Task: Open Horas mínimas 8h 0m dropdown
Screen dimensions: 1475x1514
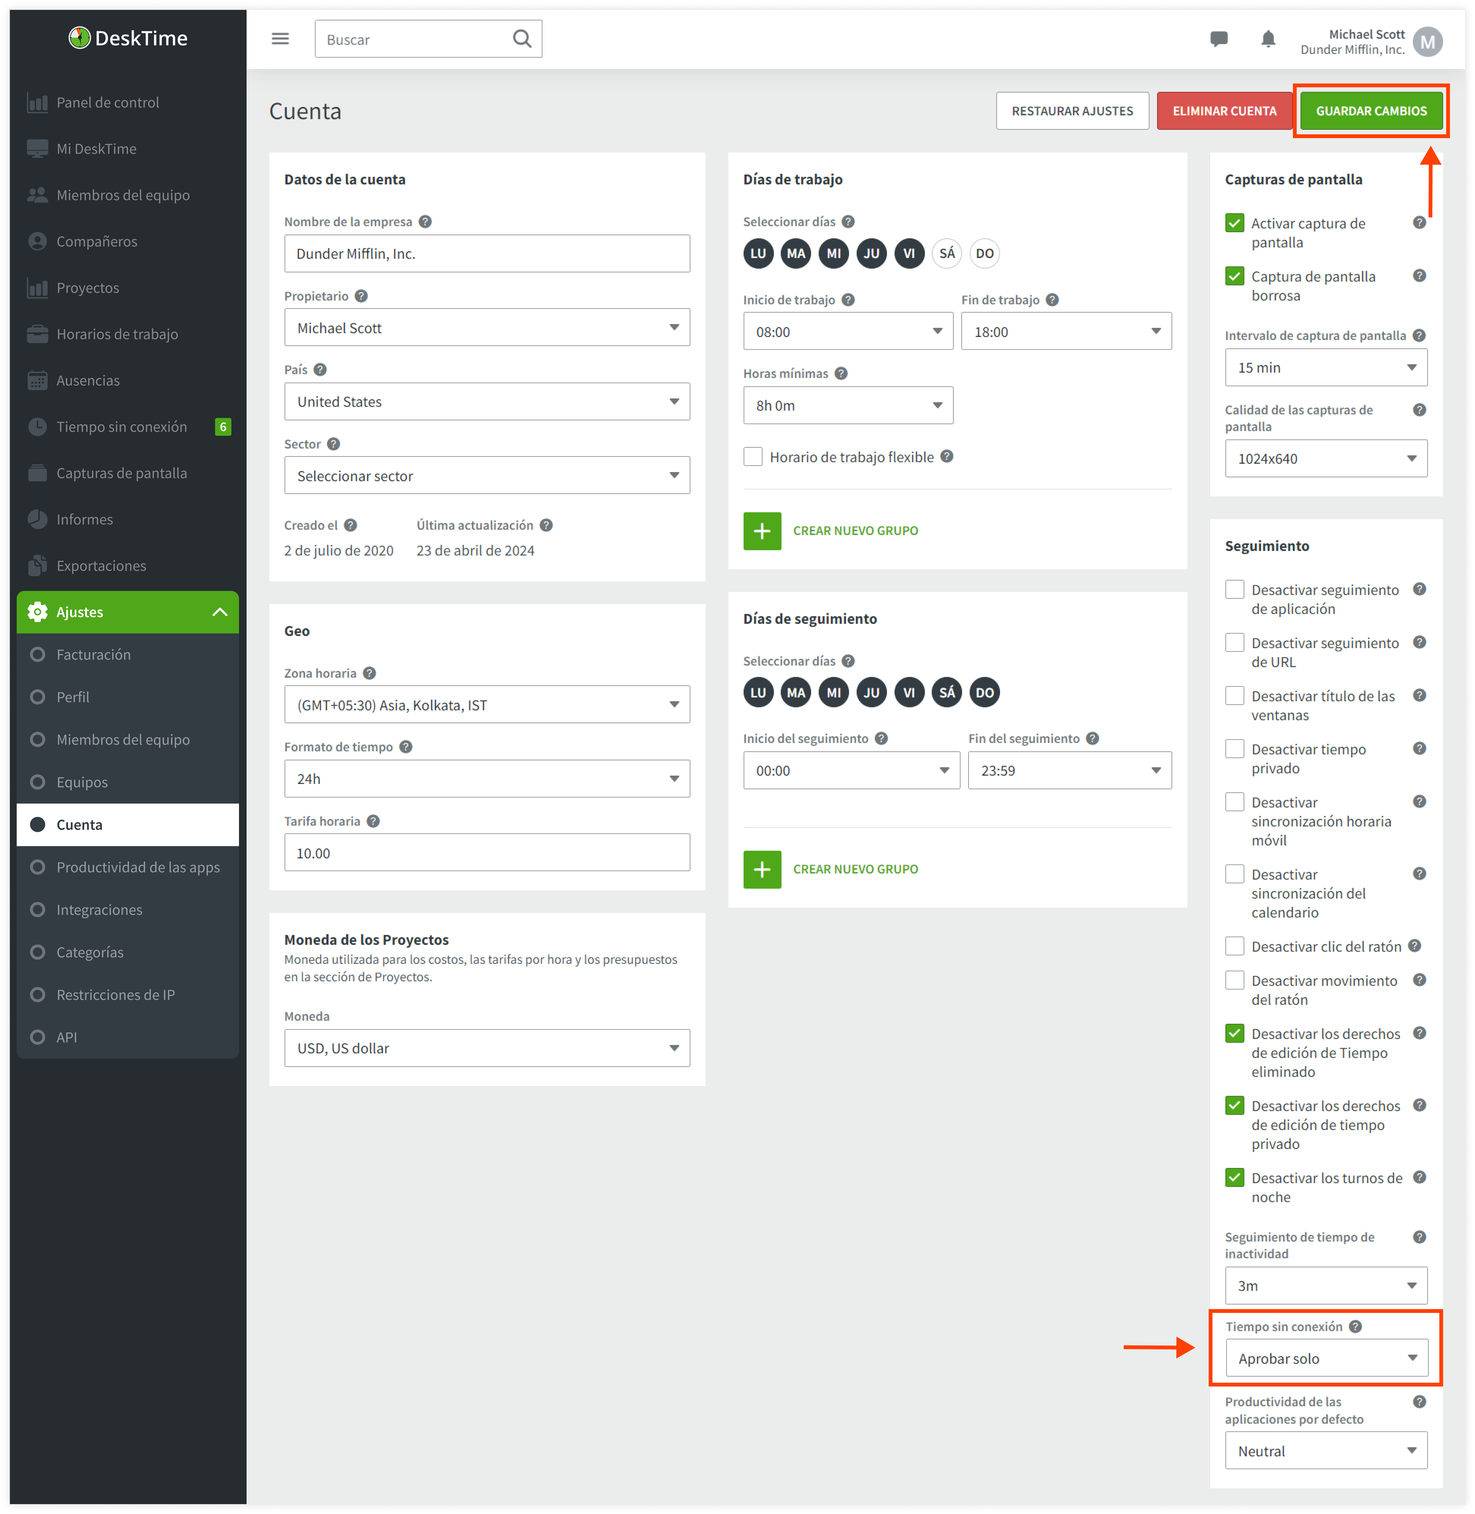Action: (x=848, y=405)
